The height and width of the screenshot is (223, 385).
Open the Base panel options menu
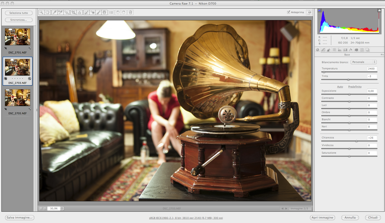(x=382, y=55)
